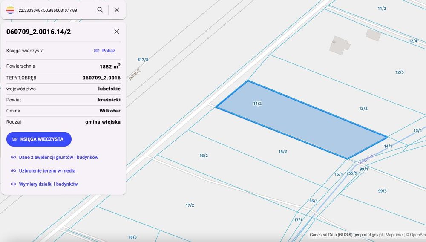Click the Pokaż link for Księga wieczysta

pyautogui.click(x=108, y=51)
